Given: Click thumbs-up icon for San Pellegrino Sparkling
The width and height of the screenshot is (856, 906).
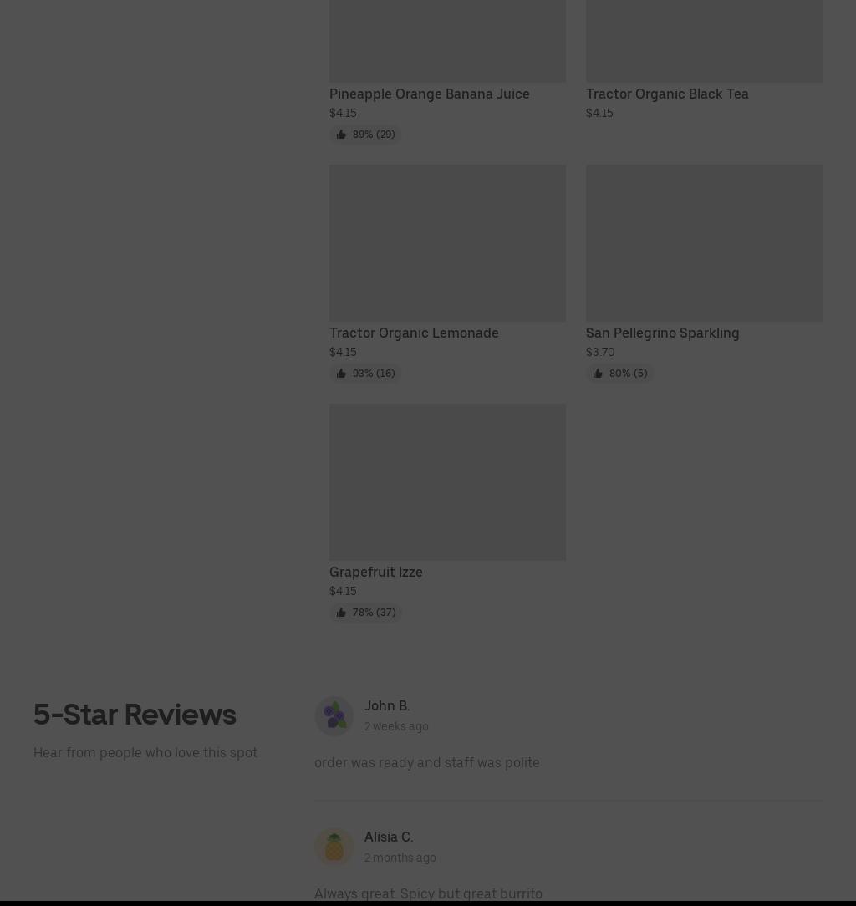Looking at the screenshot, I should (598, 374).
